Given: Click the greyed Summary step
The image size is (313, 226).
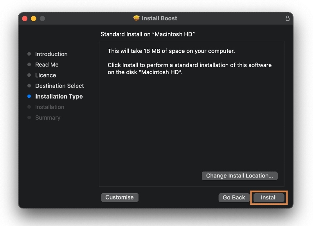Looking at the screenshot, I should 48,117.
